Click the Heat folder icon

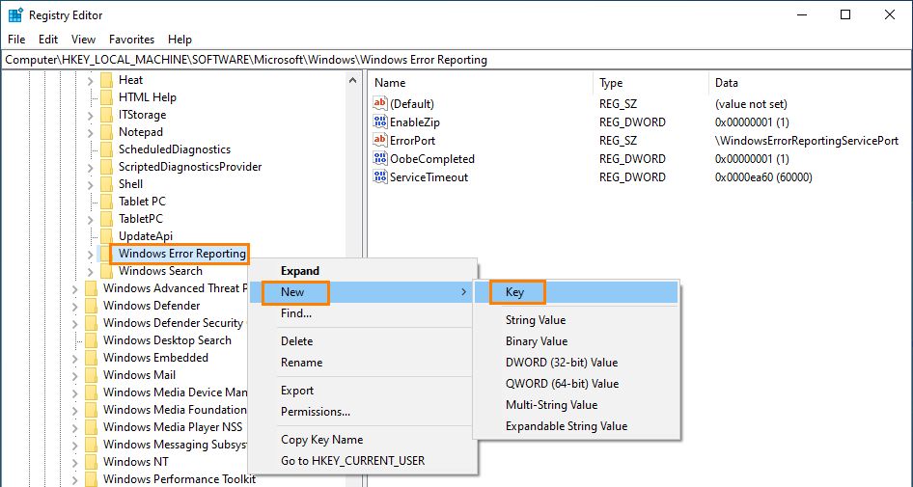106,80
